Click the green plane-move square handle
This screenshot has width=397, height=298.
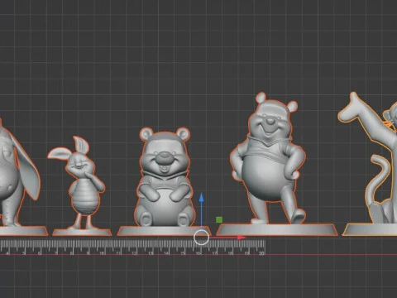pyautogui.click(x=219, y=219)
